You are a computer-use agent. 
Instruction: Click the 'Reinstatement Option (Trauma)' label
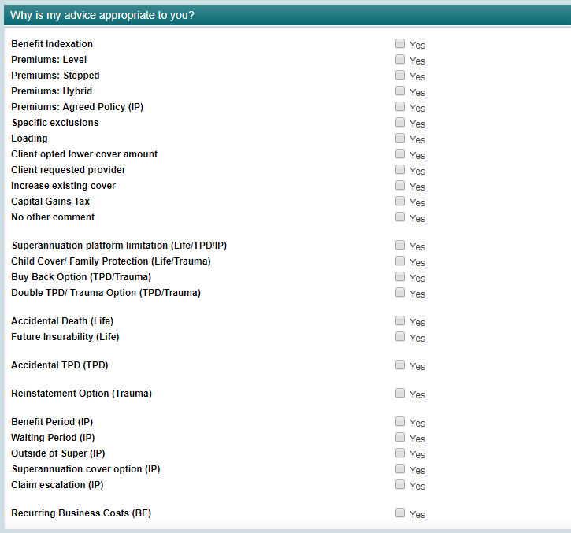(82, 394)
